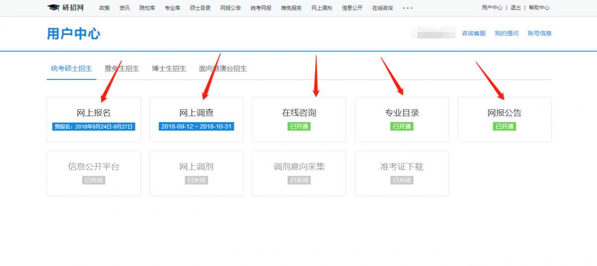
Task: Select the 面向港澳台招生 tab
Action: point(223,68)
